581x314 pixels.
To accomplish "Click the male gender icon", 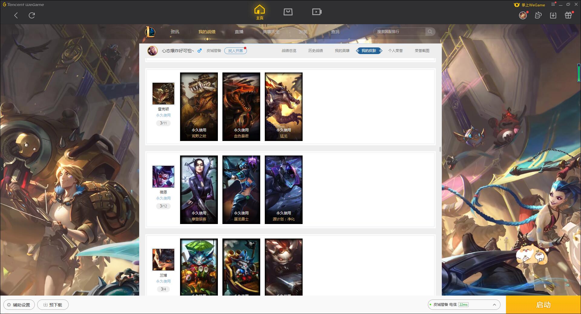I will click(199, 51).
